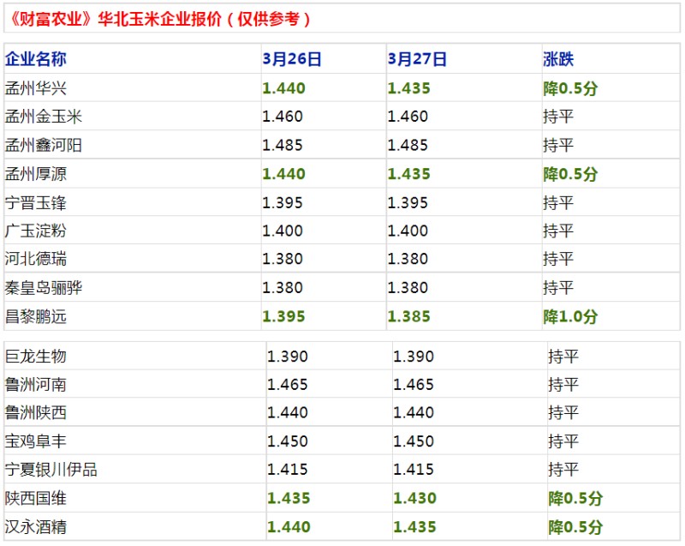
Task: Click 降0.5分 in the 孟州厚源 row
Action: point(570,174)
